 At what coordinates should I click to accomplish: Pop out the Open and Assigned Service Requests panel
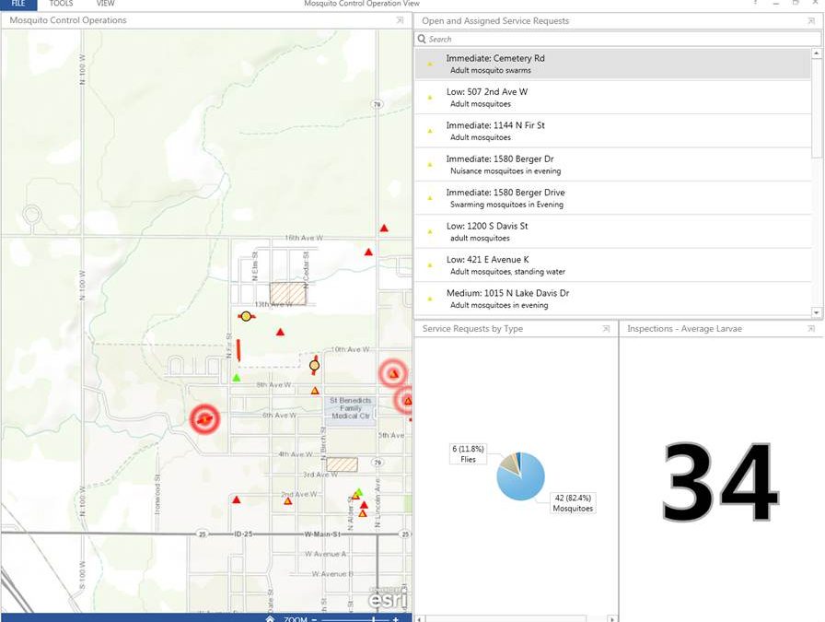[x=811, y=20]
